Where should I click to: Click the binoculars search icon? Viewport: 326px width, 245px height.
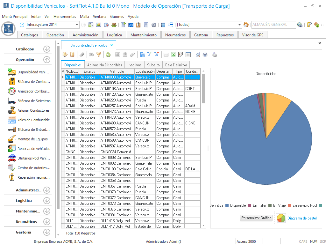coord(91,55)
